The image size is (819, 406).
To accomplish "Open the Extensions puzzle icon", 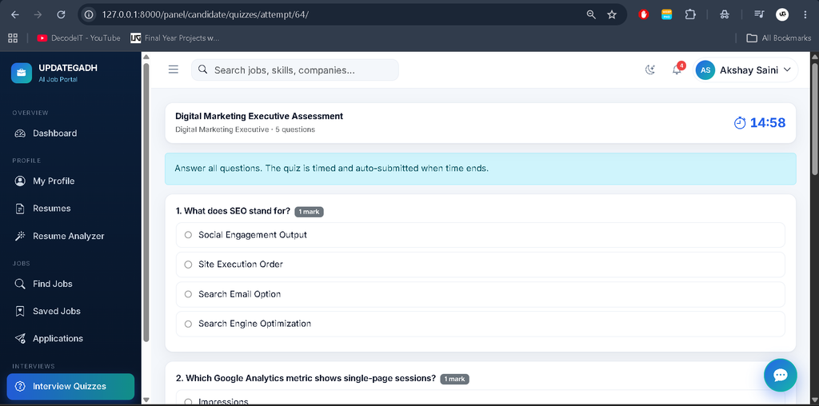I will coord(690,14).
